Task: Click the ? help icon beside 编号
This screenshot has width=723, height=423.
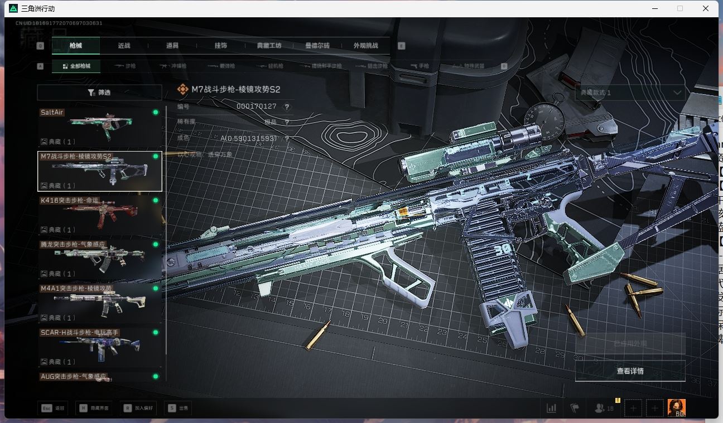Action: click(x=286, y=107)
